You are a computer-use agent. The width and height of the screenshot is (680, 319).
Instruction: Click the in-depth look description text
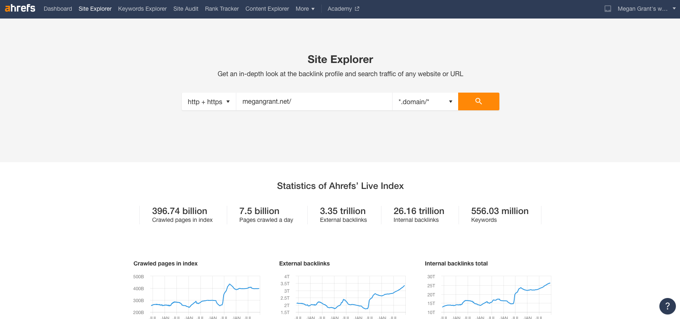pos(340,74)
